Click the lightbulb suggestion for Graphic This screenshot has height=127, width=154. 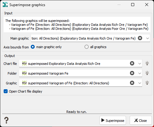tap(147, 83)
